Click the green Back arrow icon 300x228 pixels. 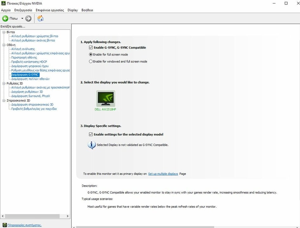(5, 18)
